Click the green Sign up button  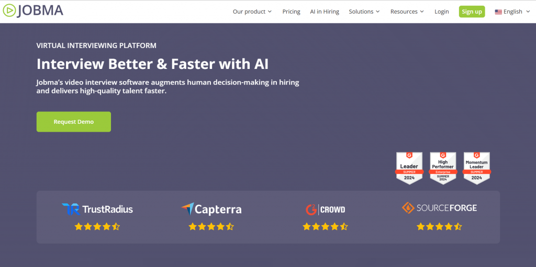(472, 11)
